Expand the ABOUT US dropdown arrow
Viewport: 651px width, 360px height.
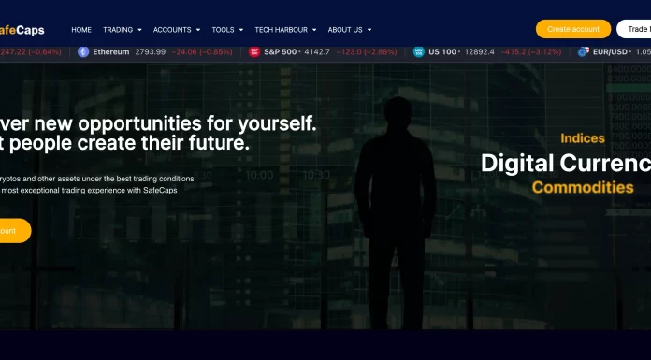tap(369, 30)
